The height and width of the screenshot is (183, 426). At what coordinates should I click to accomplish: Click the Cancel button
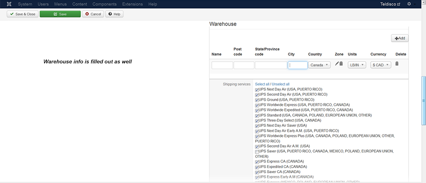pos(93,14)
